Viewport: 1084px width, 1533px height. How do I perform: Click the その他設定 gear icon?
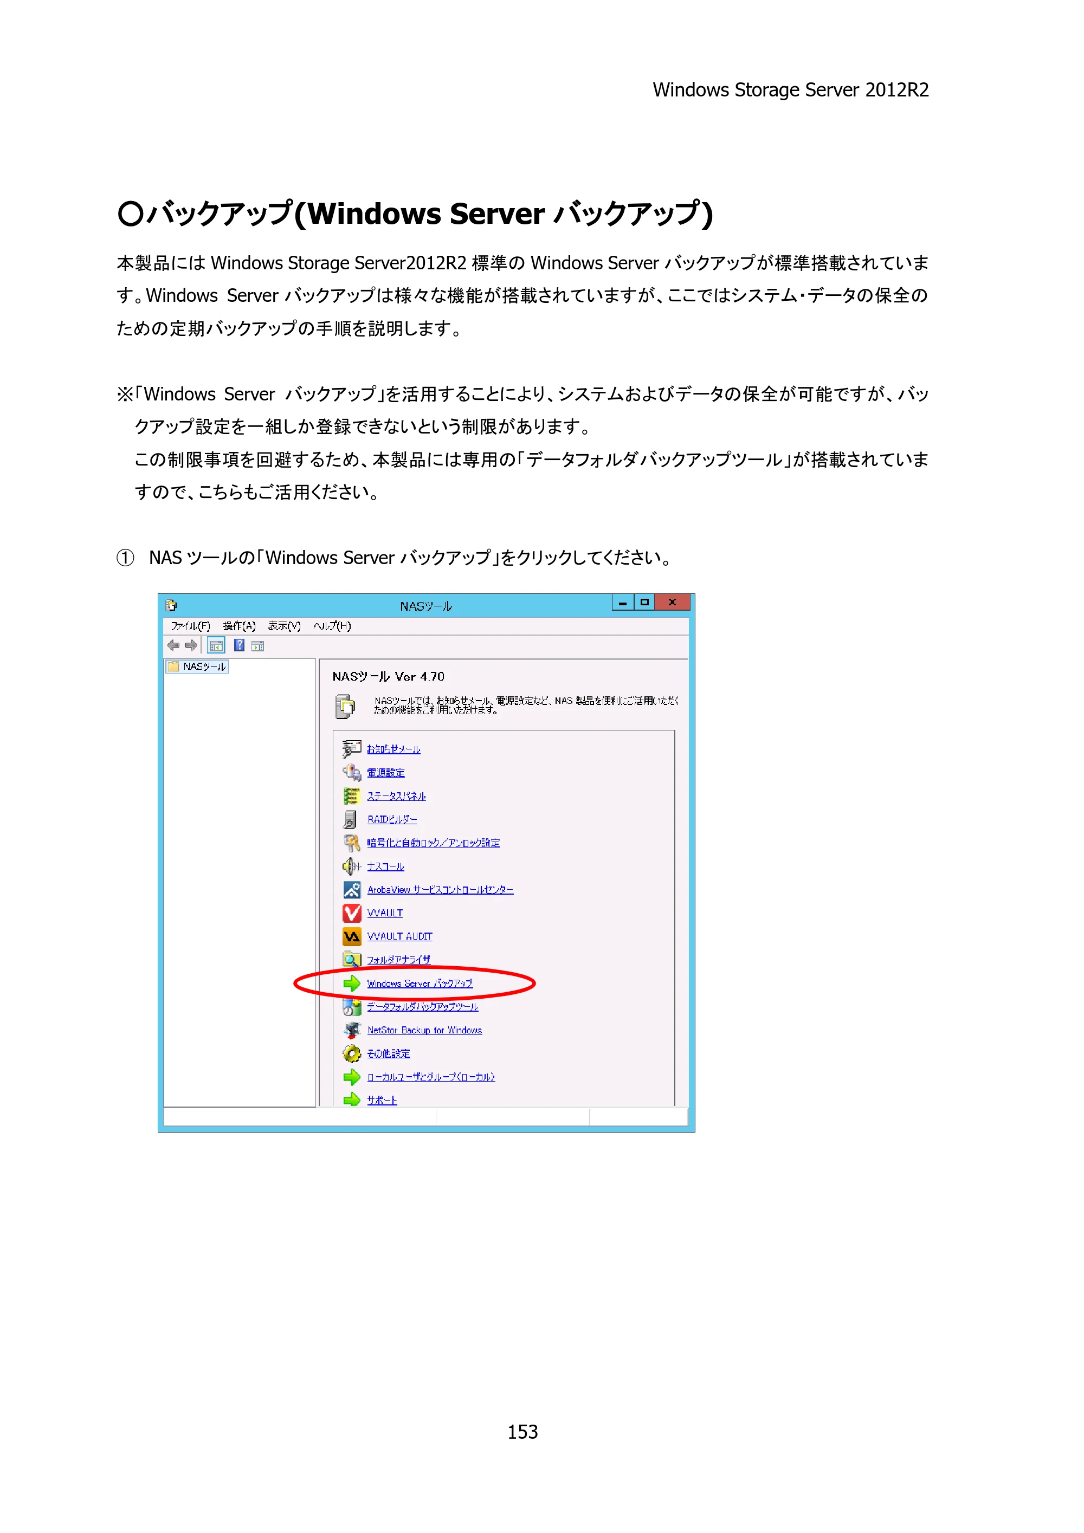pyautogui.click(x=351, y=1053)
